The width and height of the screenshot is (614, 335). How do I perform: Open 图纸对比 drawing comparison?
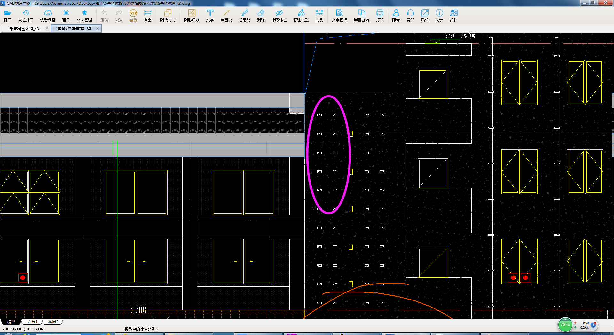[x=168, y=15]
